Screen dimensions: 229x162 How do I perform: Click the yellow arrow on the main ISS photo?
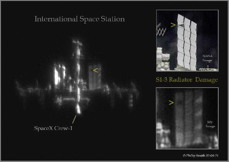coord(96,71)
